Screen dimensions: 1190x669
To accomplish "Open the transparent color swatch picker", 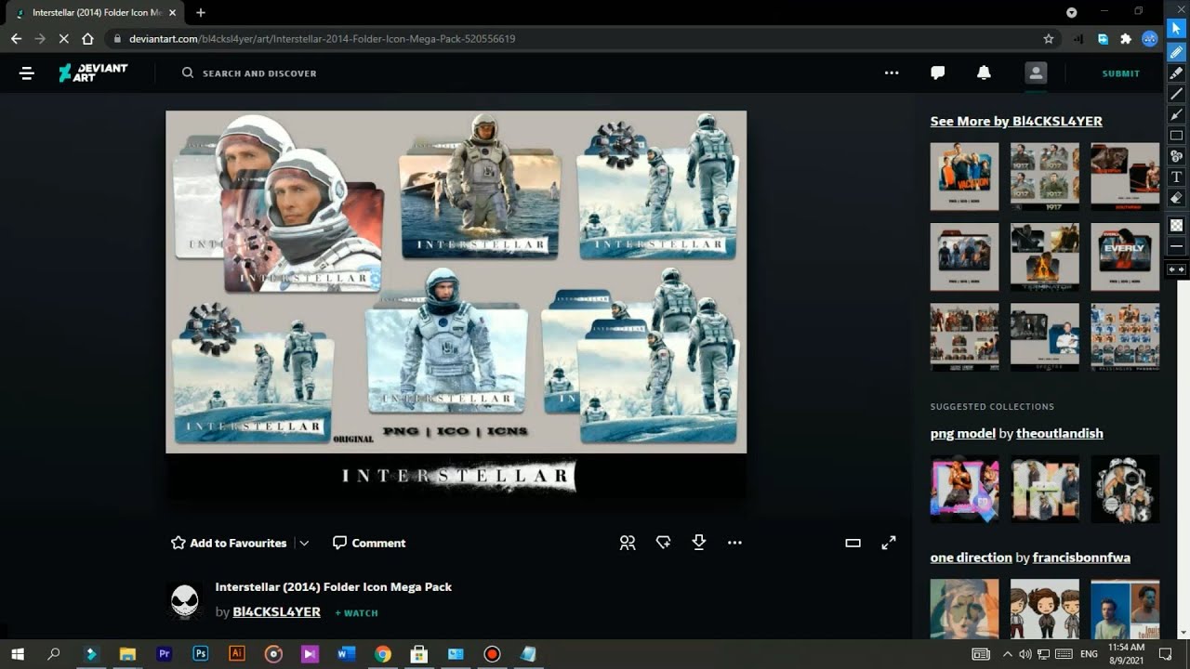I will coord(1176,225).
